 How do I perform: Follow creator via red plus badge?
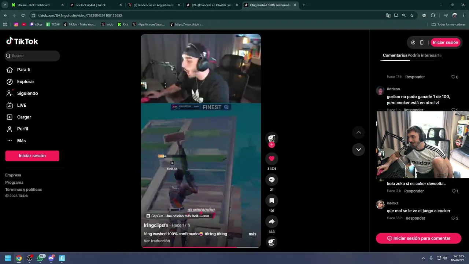[x=272, y=145]
